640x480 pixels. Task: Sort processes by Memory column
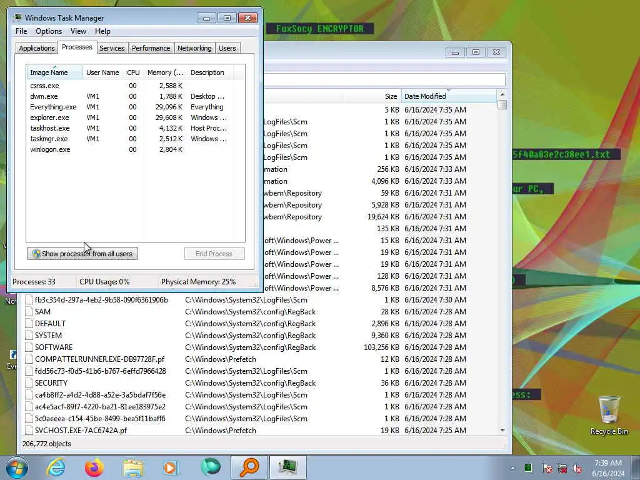click(x=165, y=72)
